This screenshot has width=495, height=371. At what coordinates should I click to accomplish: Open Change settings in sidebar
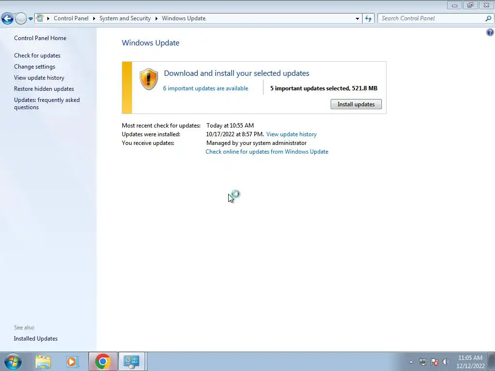(x=34, y=67)
